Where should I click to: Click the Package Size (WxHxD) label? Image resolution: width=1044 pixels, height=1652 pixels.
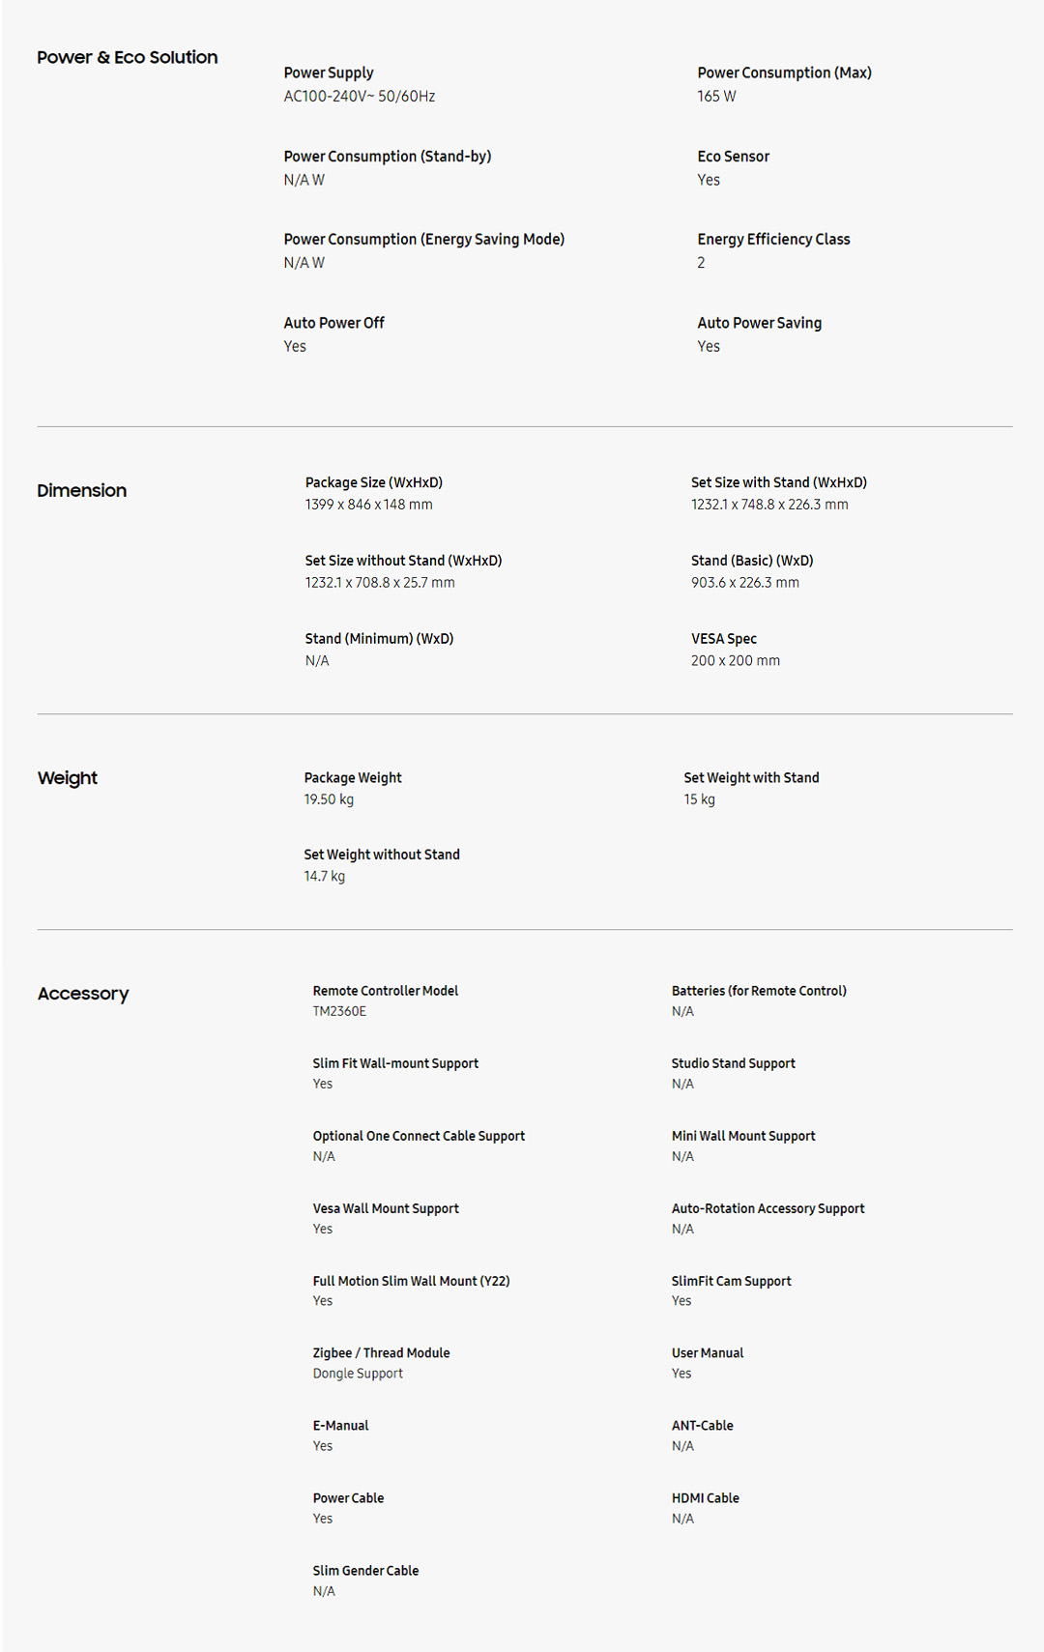(x=373, y=482)
